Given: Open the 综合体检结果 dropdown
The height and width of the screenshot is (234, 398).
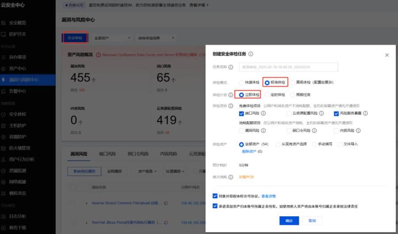Looking at the screenshot, I should click(157, 38).
